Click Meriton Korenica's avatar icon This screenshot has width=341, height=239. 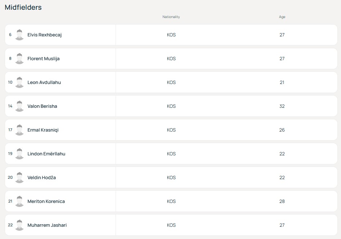click(19, 202)
